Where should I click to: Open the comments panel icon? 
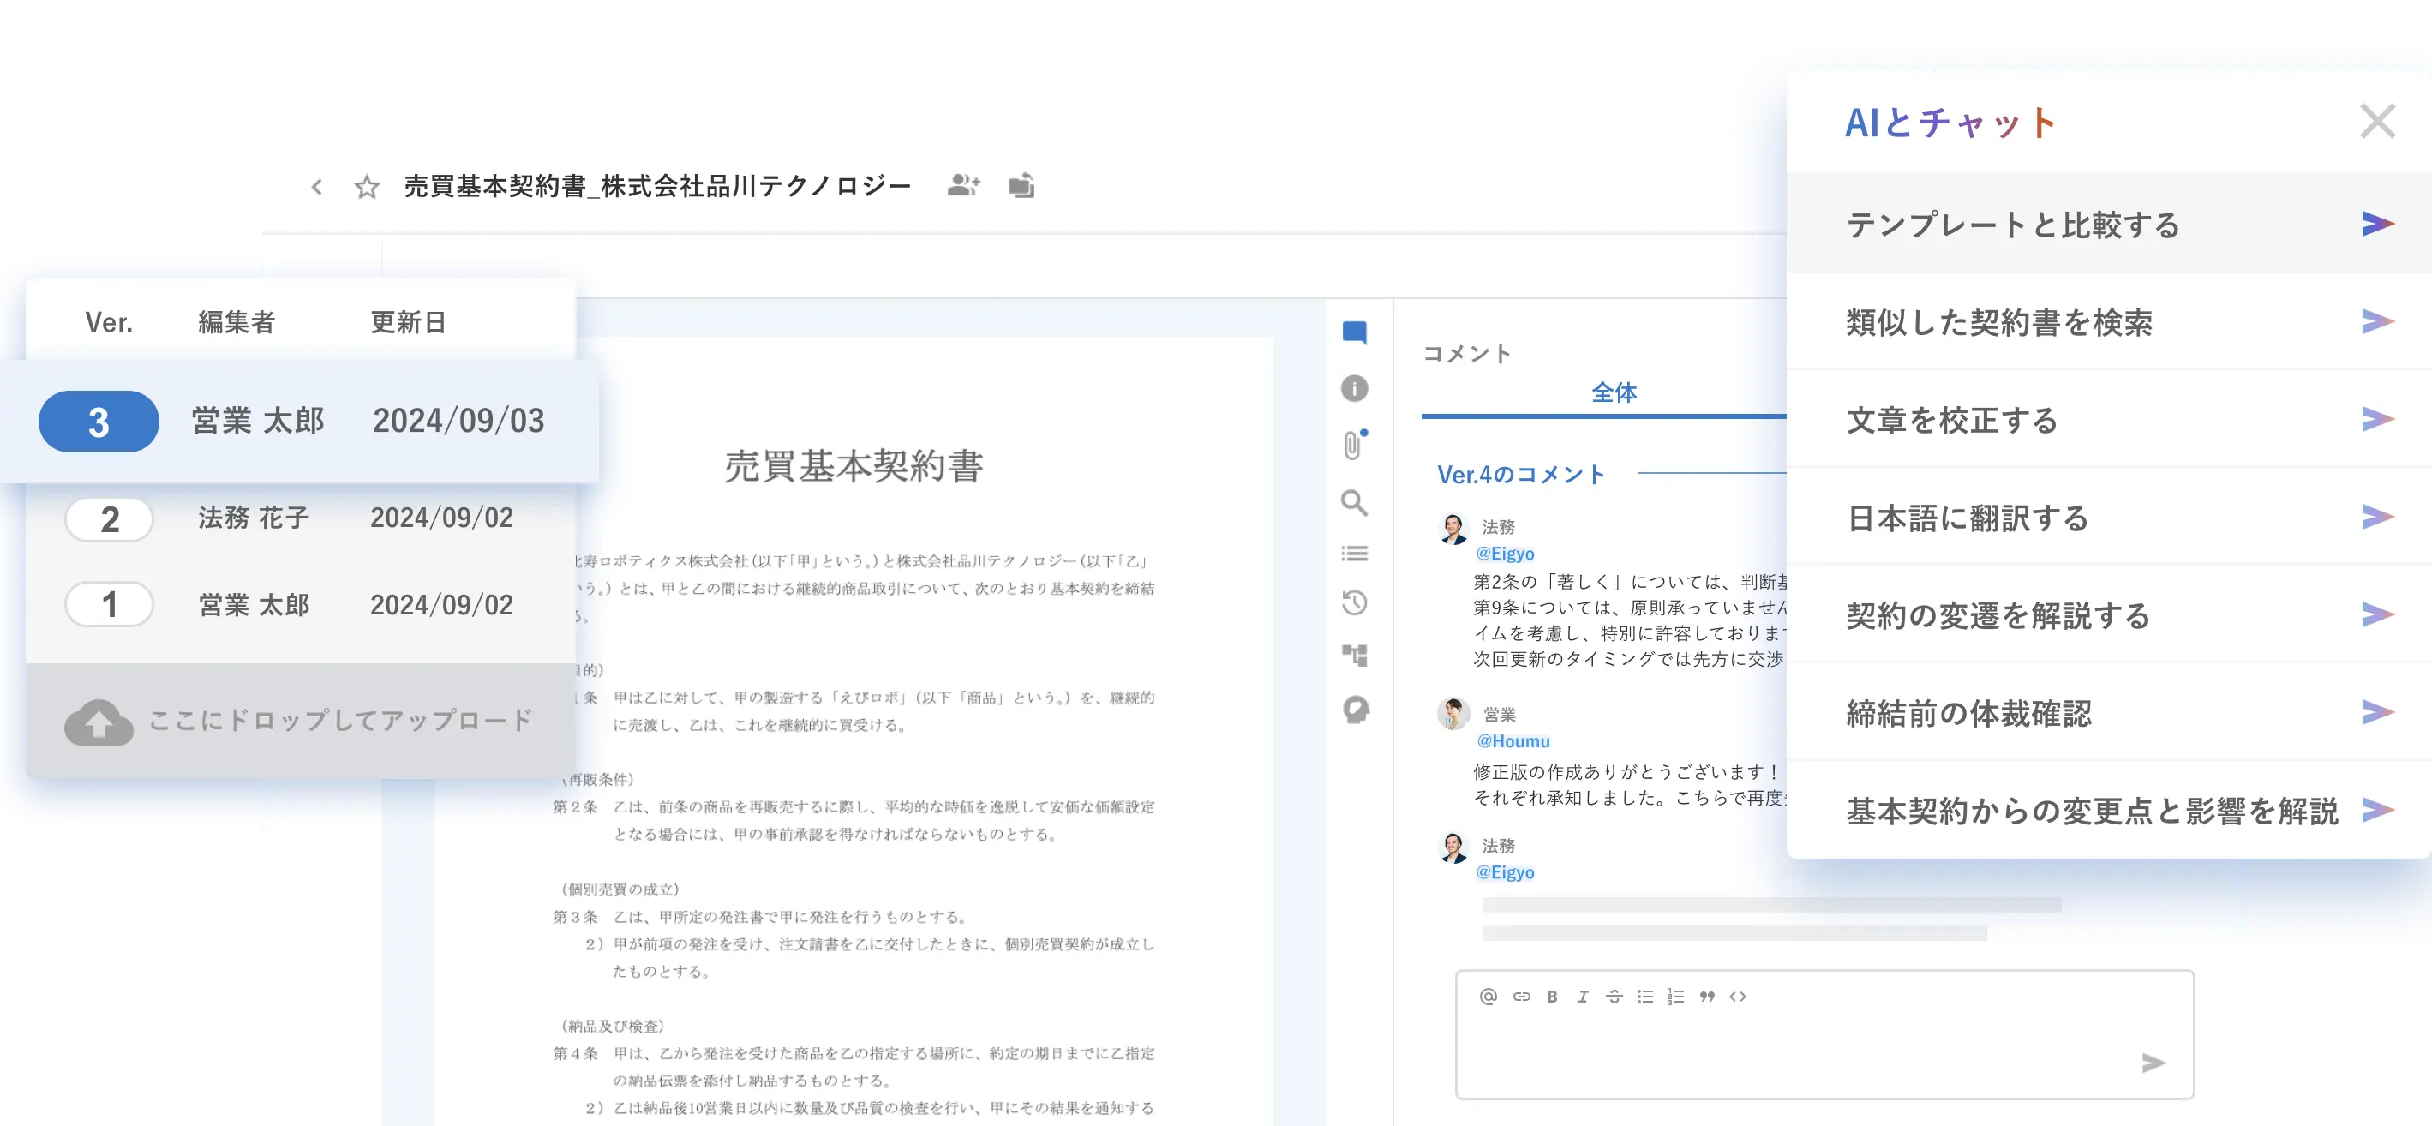[x=1354, y=332]
